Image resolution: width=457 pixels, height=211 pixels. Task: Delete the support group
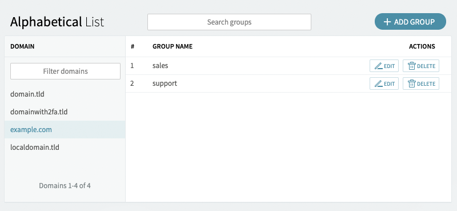click(421, 83)
